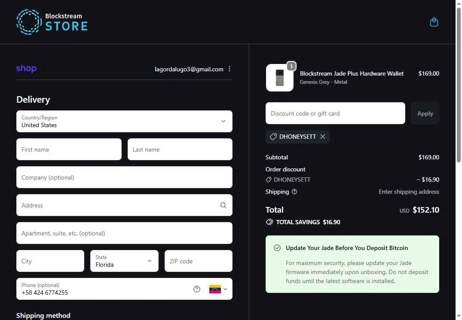Open the Country/Region dropdown

[x=124, y=121]
